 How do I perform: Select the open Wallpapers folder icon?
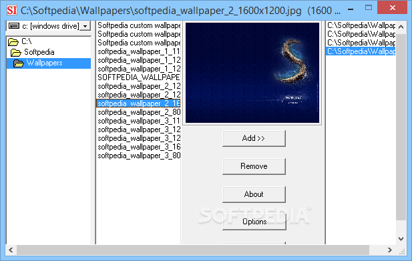[19, 63]
